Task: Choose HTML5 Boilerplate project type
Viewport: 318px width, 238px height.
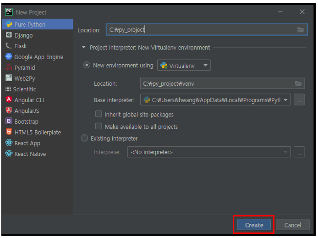Action: [37, 132]
